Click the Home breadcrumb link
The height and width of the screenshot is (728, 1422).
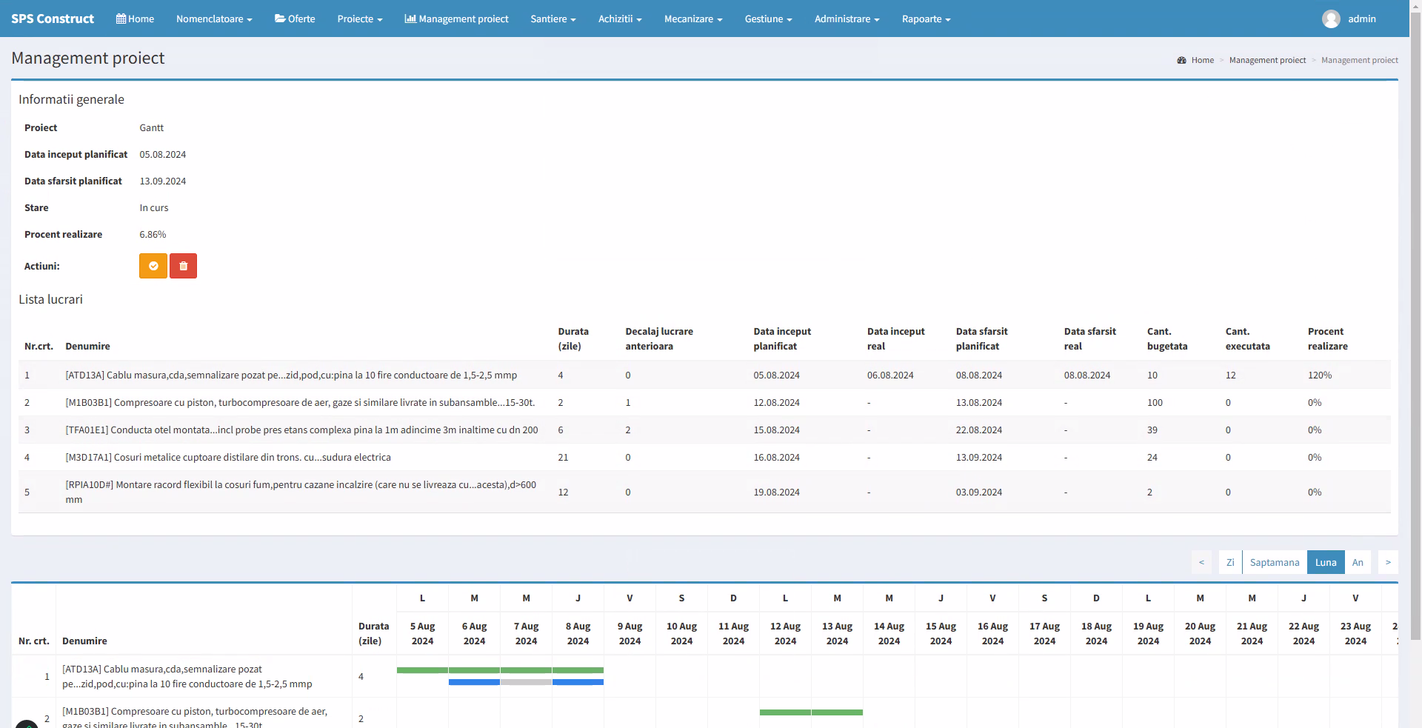[1202, 60]
